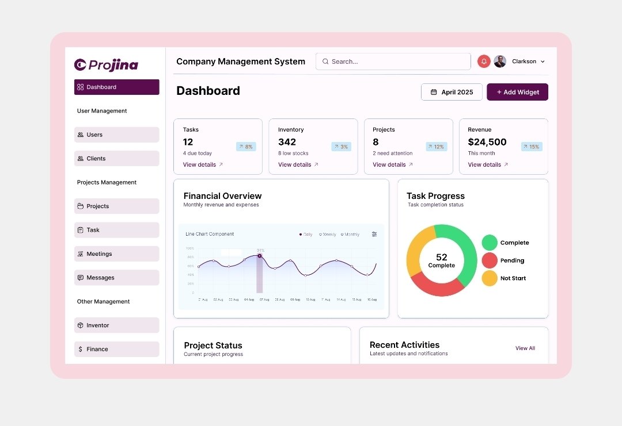The image size is (622, 426).
Task: Select the Task icon
Action: (81, 229)
